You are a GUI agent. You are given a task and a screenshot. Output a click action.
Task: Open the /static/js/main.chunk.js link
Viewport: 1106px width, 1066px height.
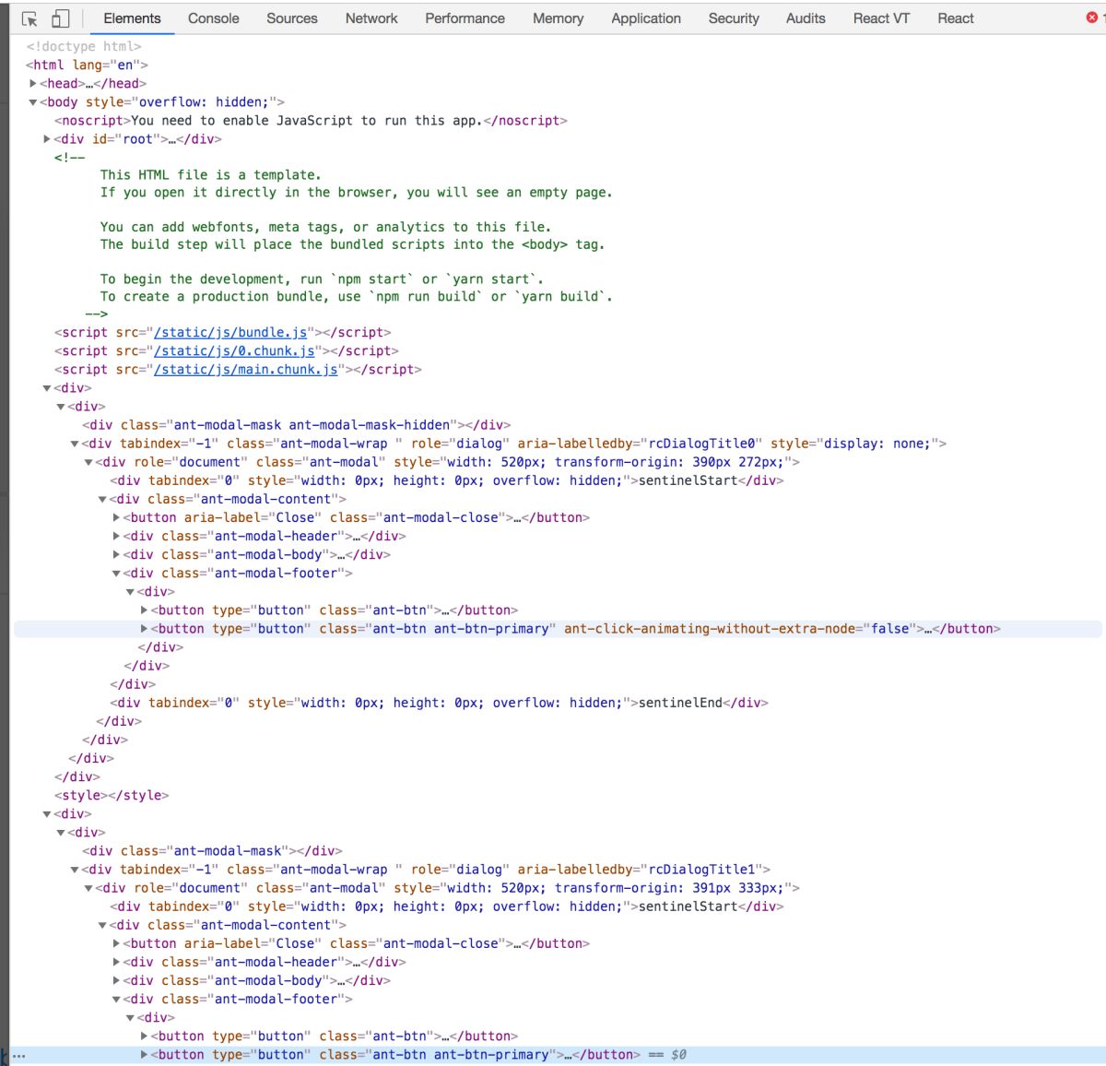246,369
